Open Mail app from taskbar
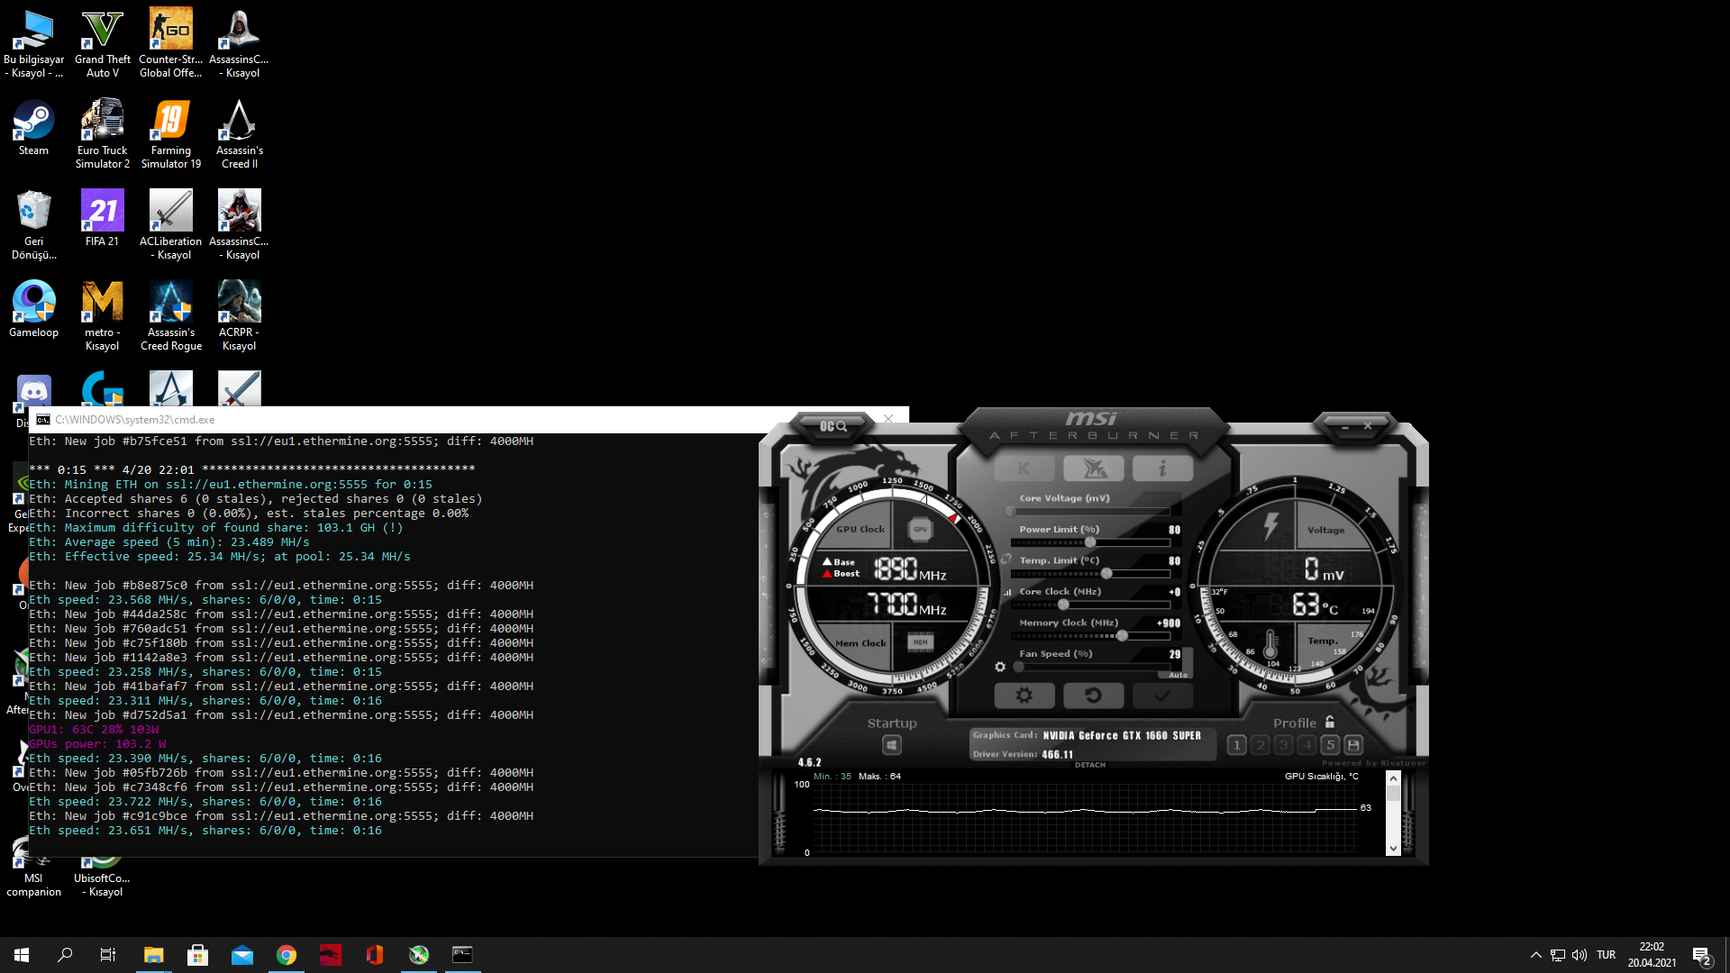The height and width of the screenshot is (973, 1730). (x=242, y=955)
